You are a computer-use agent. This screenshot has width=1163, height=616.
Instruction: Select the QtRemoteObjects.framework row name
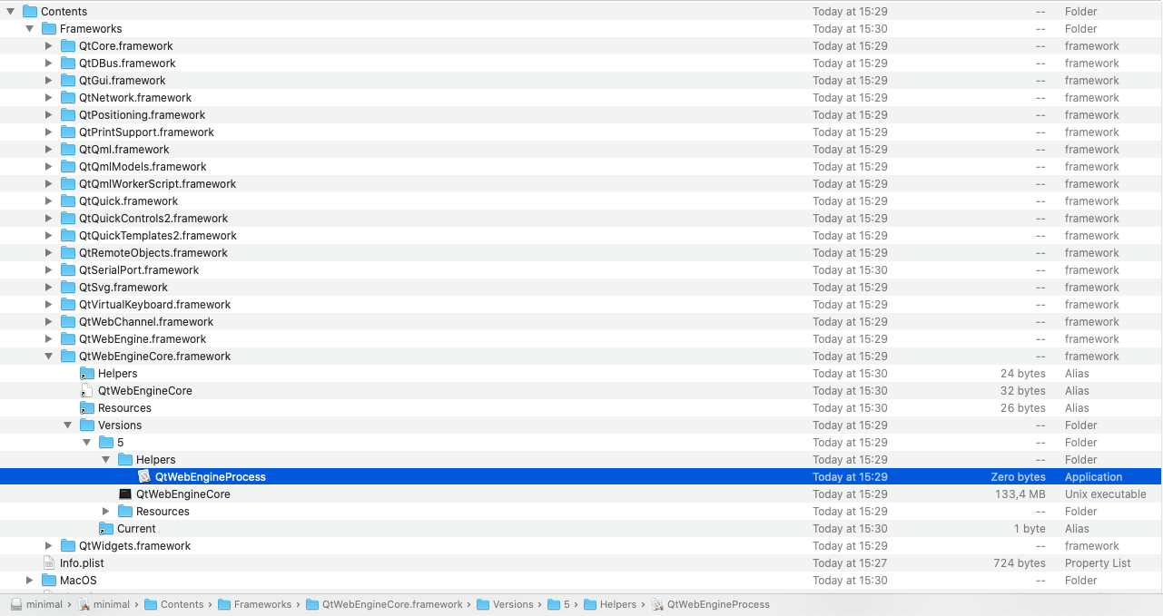[153, 253]
